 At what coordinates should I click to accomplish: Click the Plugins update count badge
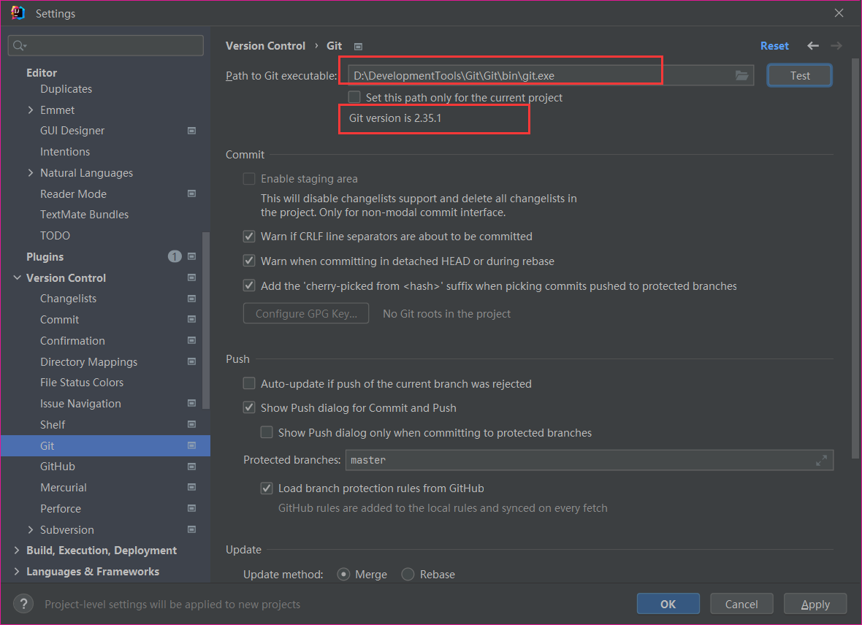[175, 257]
